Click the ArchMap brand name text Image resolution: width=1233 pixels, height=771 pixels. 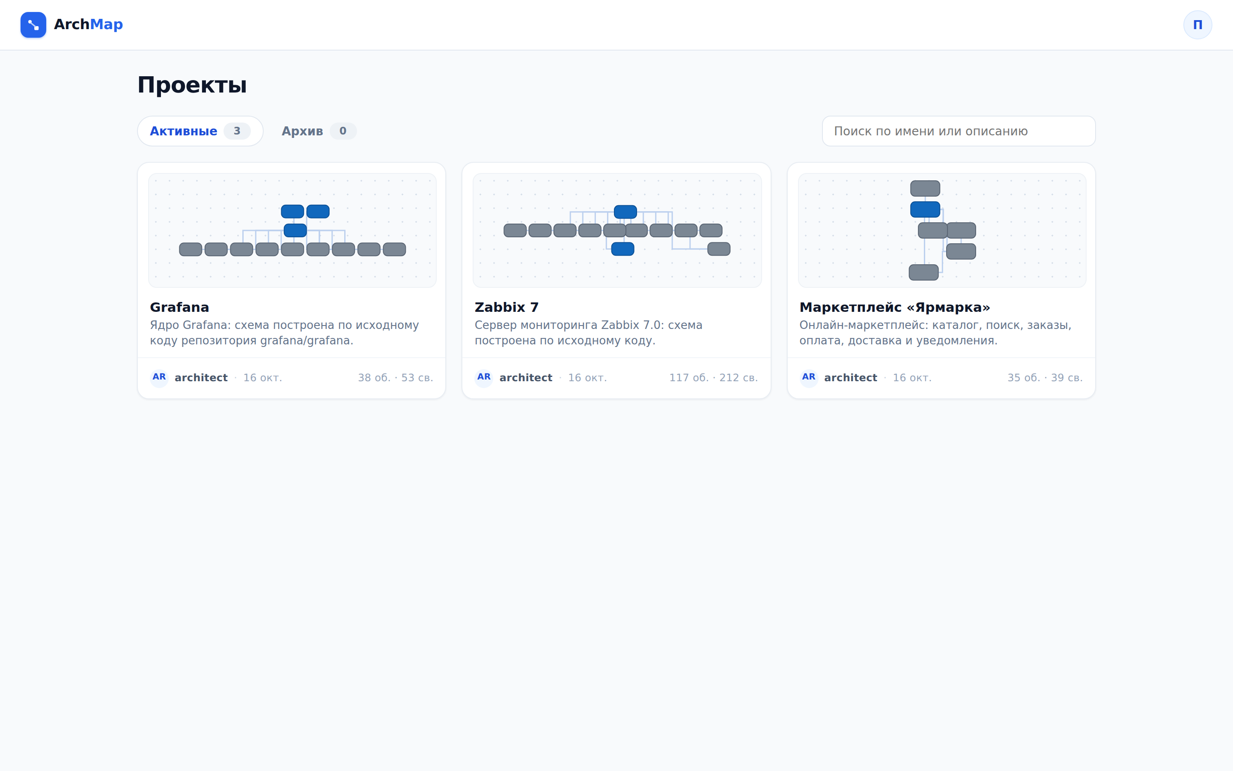click(88, 24)
